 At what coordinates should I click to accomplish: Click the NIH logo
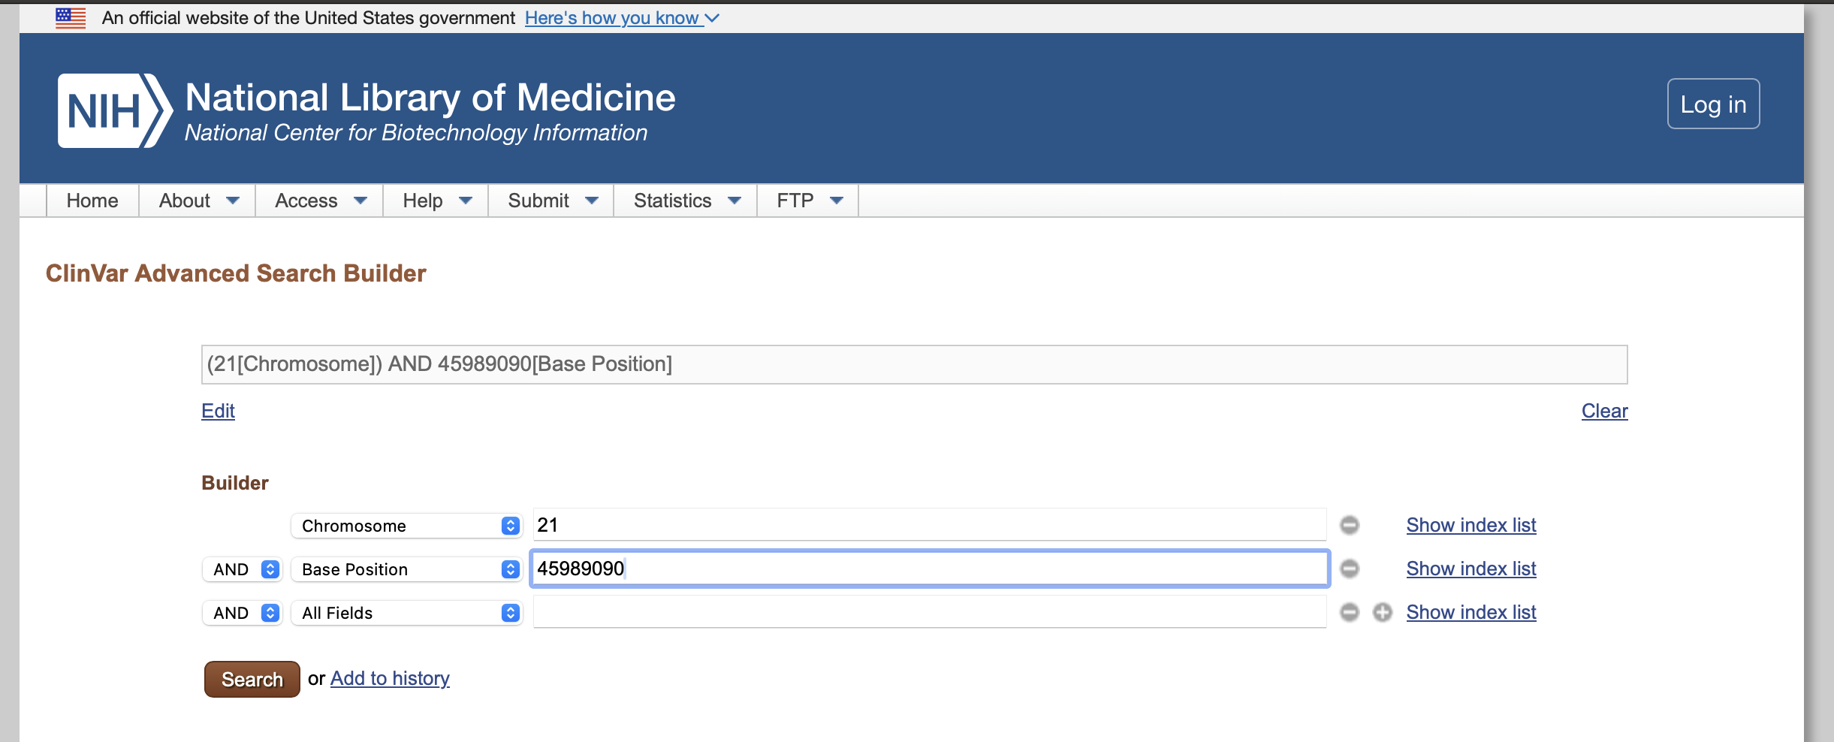pos(115,110)
